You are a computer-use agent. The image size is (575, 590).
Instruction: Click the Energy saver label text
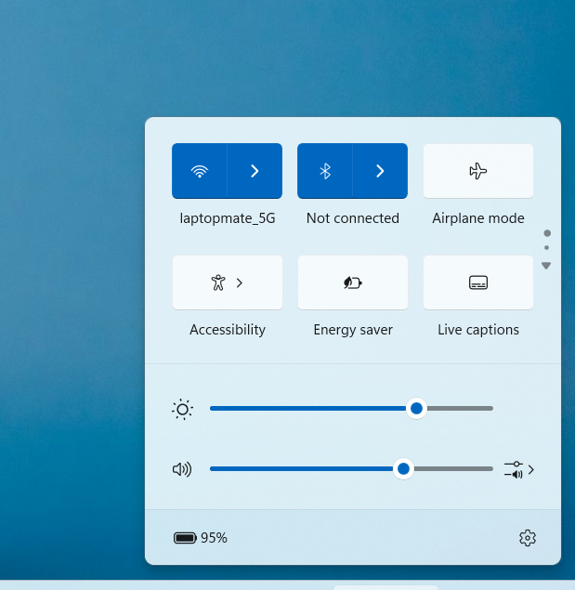353,330
